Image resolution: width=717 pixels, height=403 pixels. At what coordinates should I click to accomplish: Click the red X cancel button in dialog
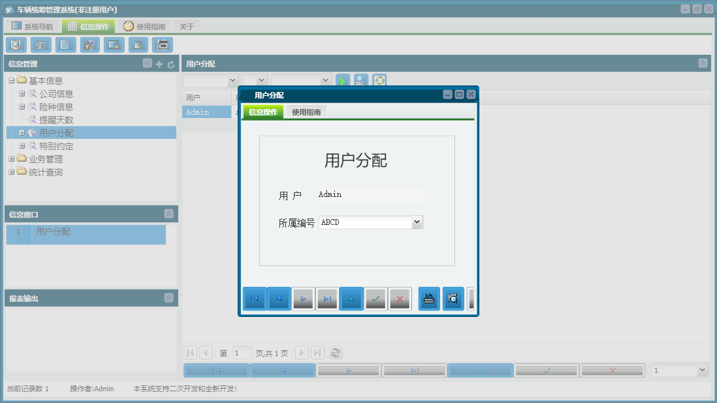tap(399, 299)
